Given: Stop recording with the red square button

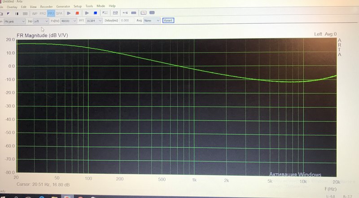Looking at the screenshot, I should [x=77, y=13].
